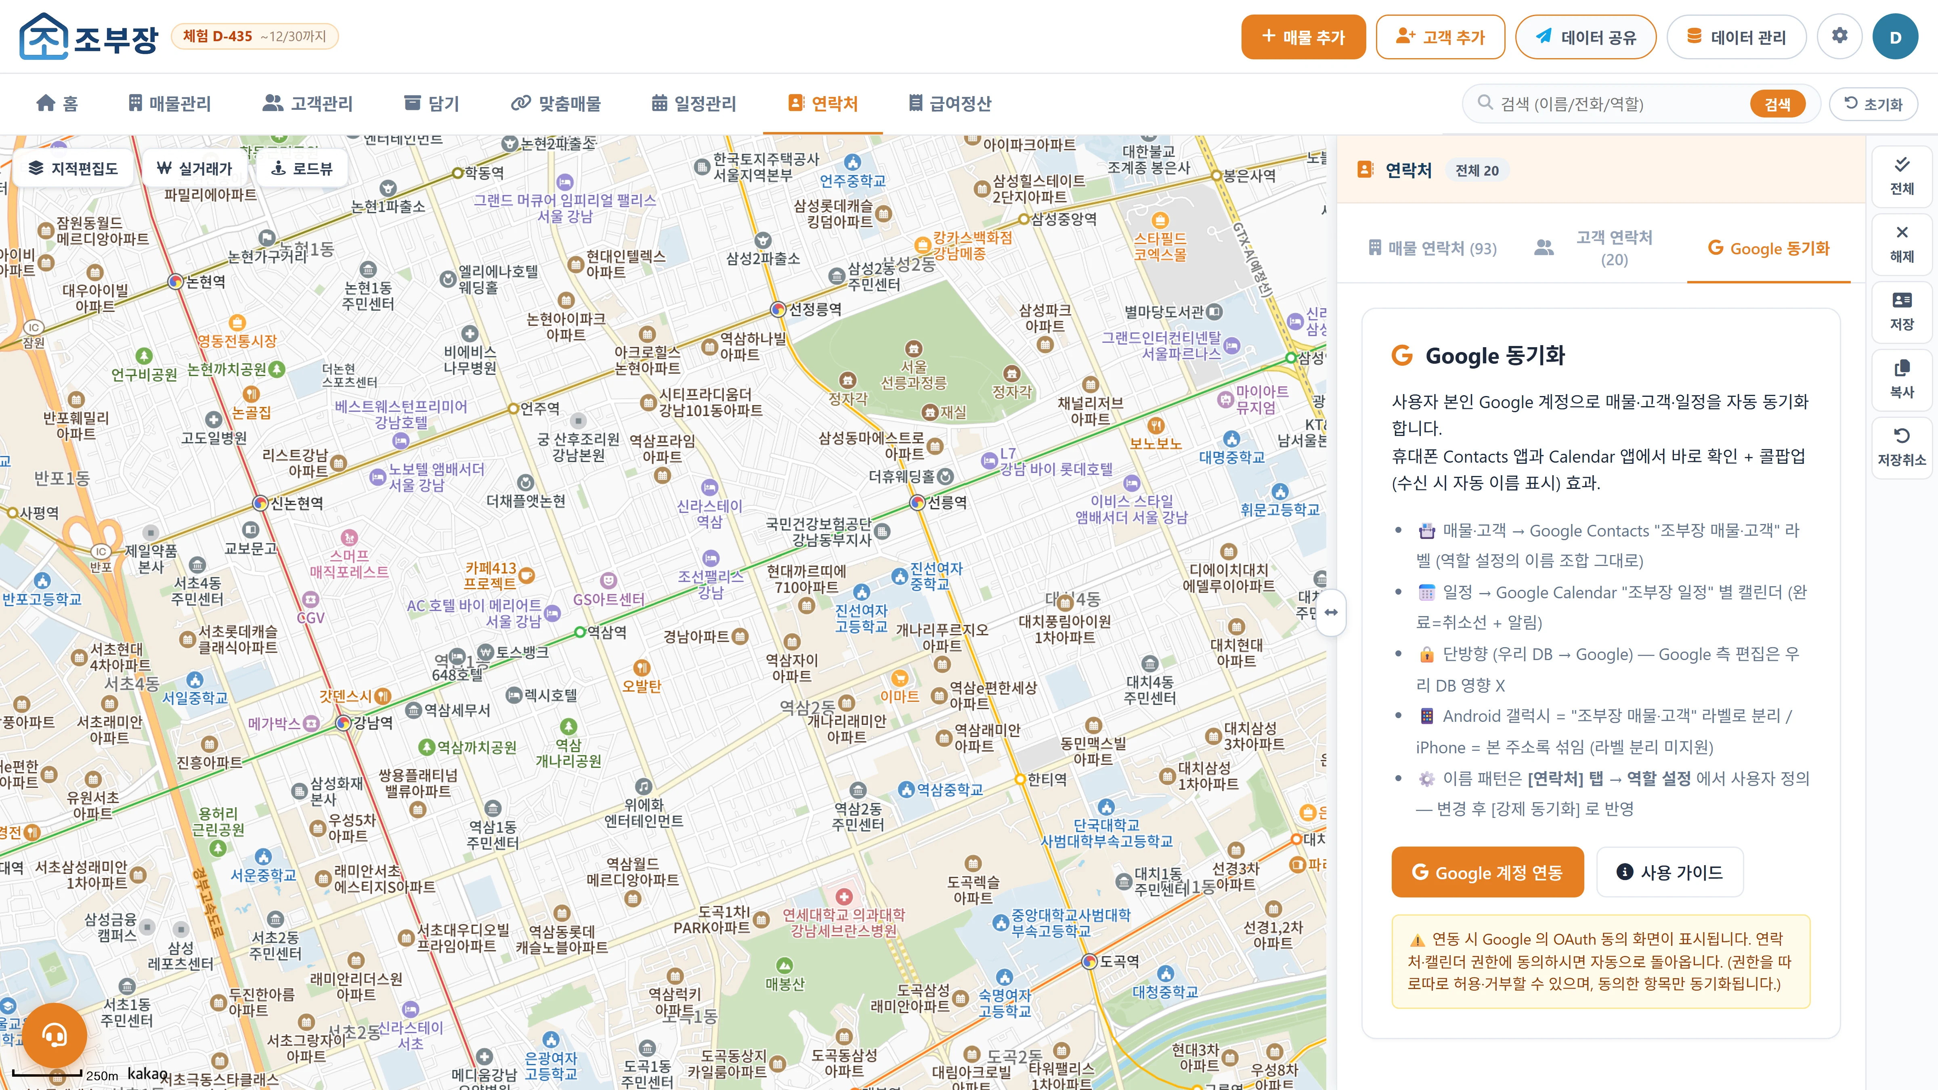The height and width of the screenshot is (1090, 1938).
Task: Click the 전체 20 count badge
Action: [x=1477, y=171]
